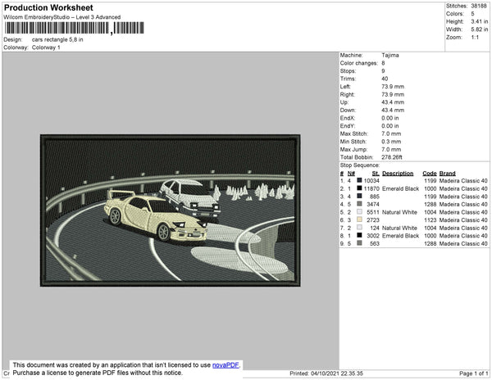The width and height of the screenshot is (492, 380).
Task: Select white swatch for stop 7 with 124 stitches
Action: (x=359, y=228)
